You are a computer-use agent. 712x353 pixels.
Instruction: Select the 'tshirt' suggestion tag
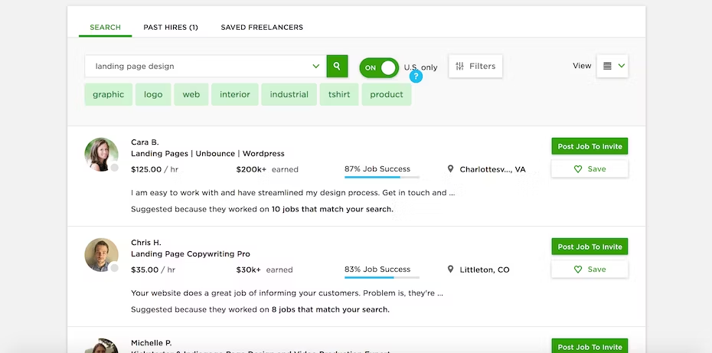pos(339,94)
